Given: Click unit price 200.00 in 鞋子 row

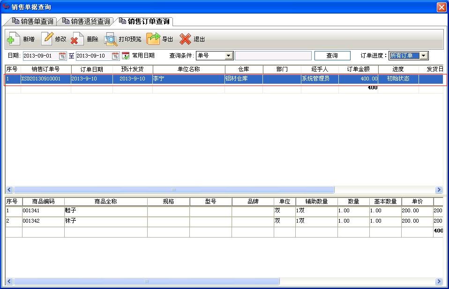Looking at the screenshot, I should click(x=417, y=211).
